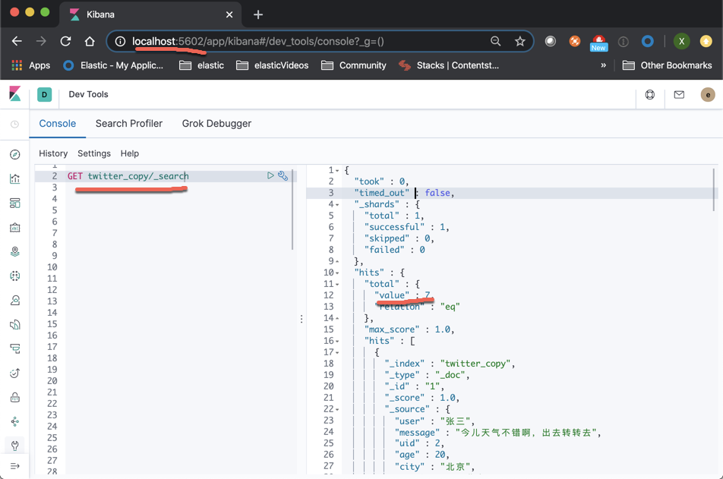Viewport: 723px width, 479px height.
Task: Open the Uptime sidebar icon
Action: click(x=14, y=373)
